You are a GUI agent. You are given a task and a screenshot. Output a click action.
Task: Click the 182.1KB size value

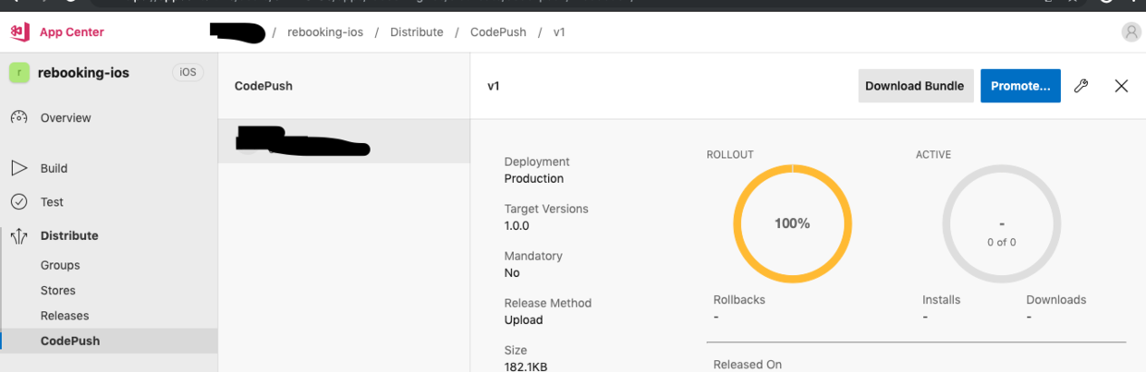click(x=526, y=366)
